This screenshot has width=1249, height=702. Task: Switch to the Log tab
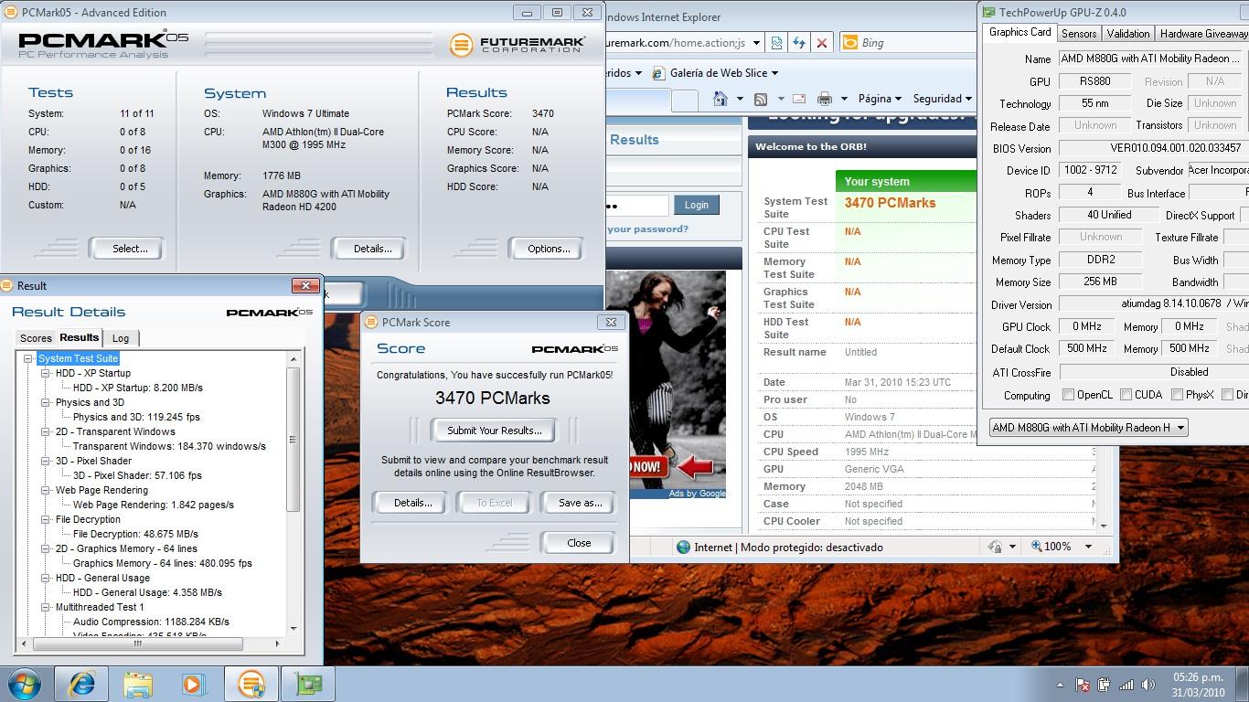121,338
